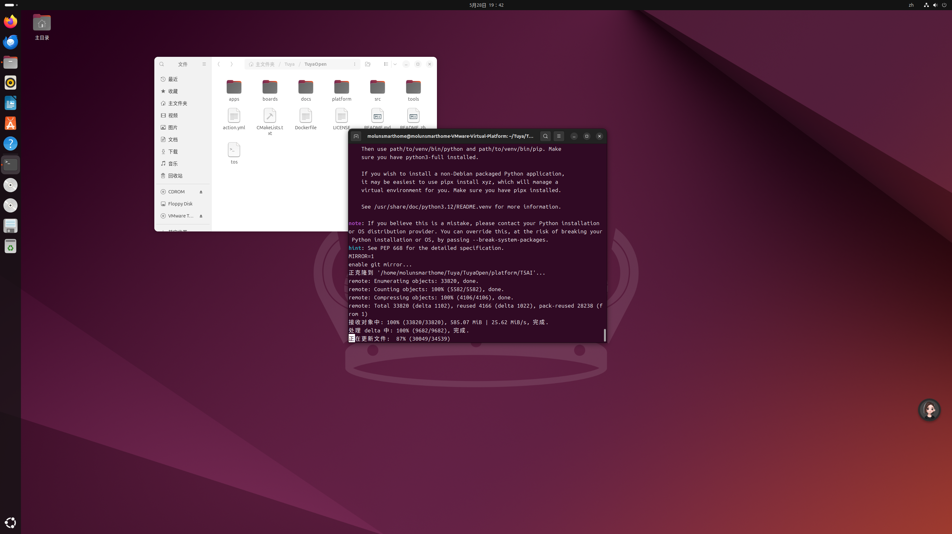Click the terminal search icon
The width and height of the screenshot is (952, 534).
click(545, 137)
